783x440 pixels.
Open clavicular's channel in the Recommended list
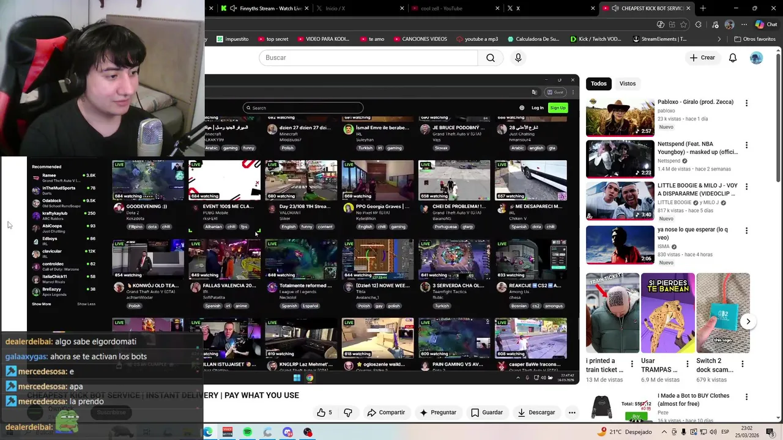pos(65,254)
